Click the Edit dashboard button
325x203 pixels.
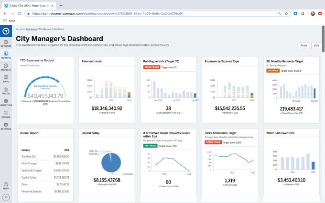[316, 45]
